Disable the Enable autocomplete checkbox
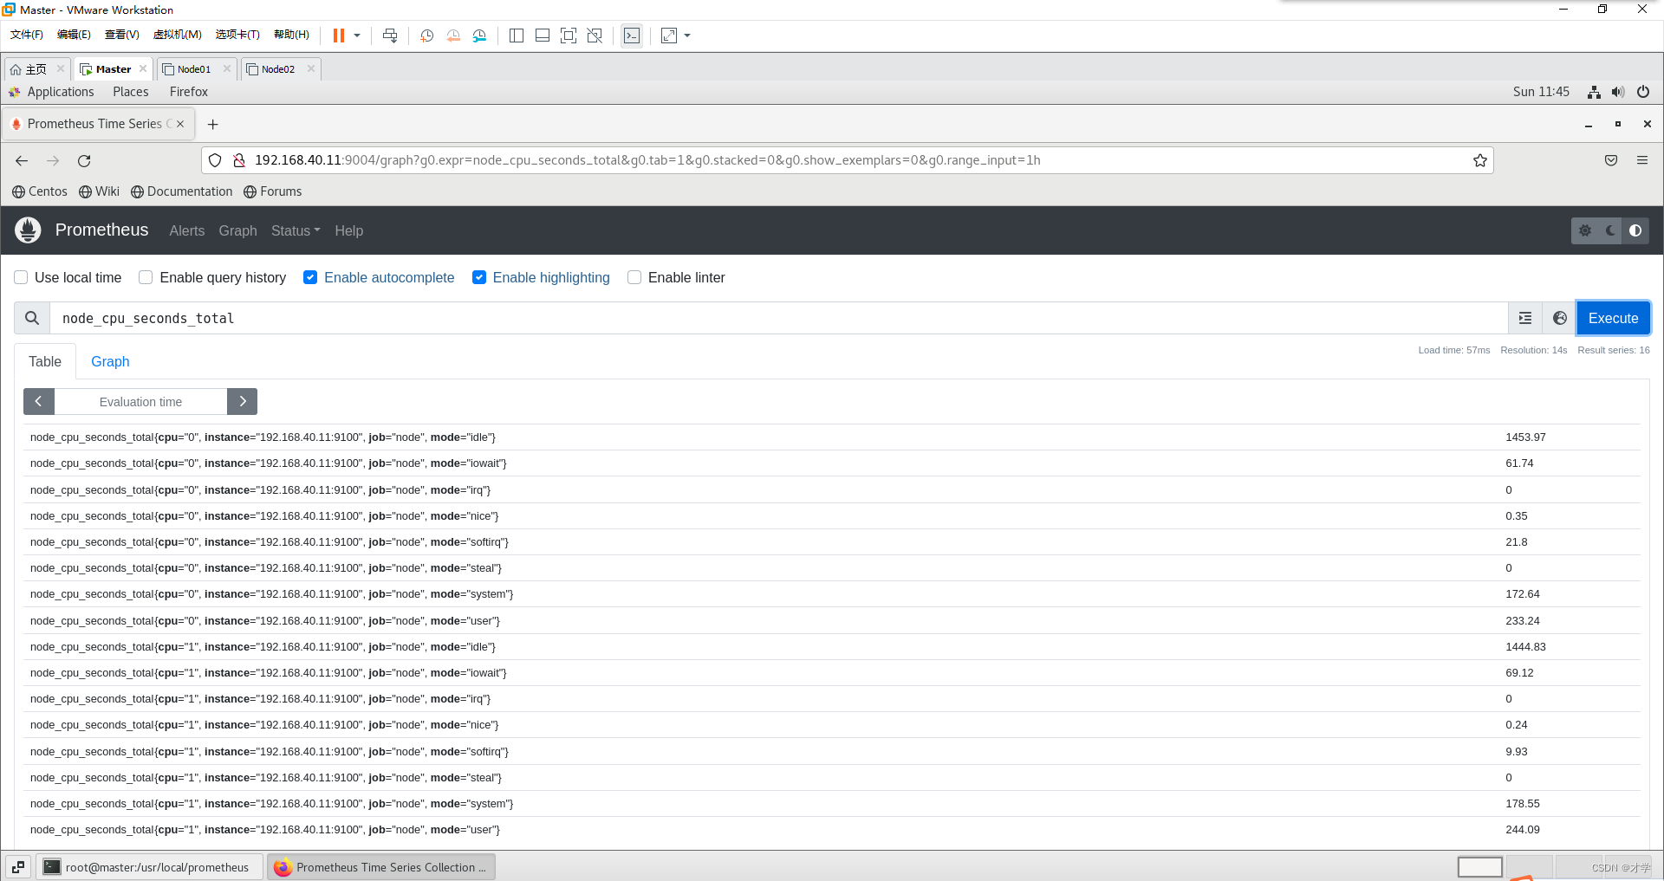This screenshot has width=1664, height=881. (310, 277)
